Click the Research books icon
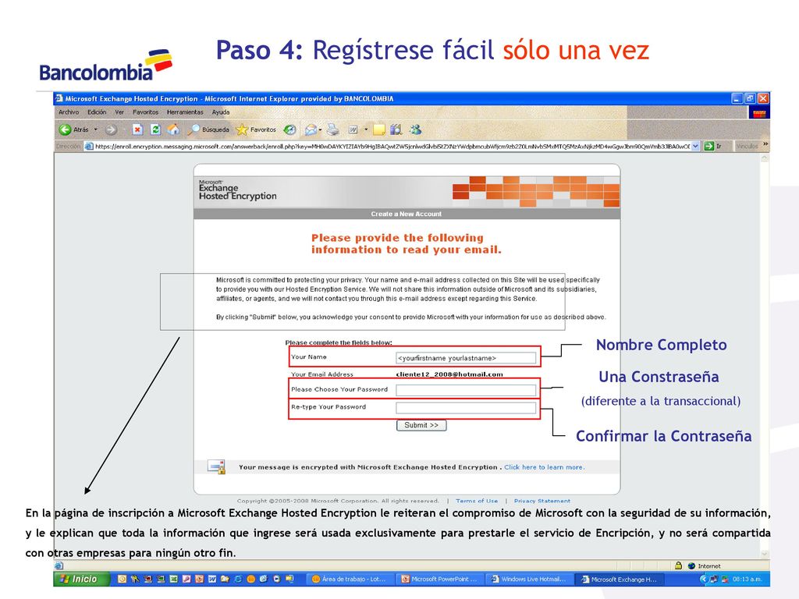799x599 pixels. (x=396, y=130)
